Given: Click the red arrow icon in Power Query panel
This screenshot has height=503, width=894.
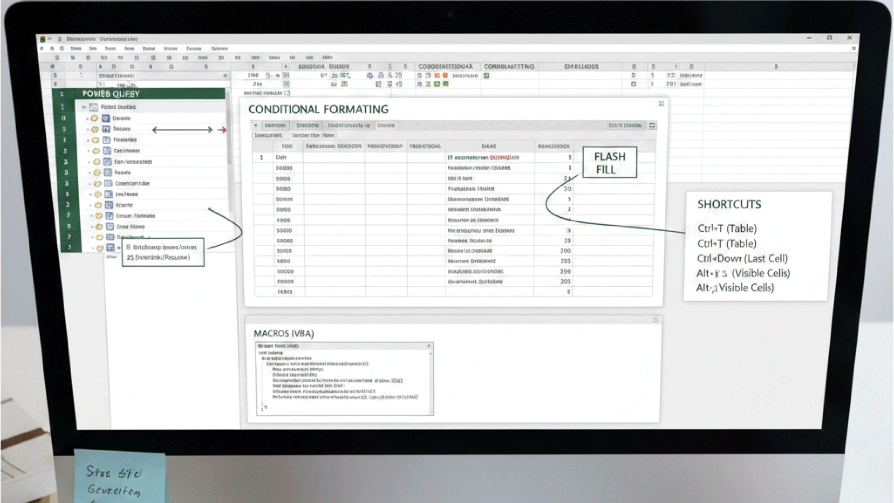Looking at the screenshot, I should tap(222, 130).
